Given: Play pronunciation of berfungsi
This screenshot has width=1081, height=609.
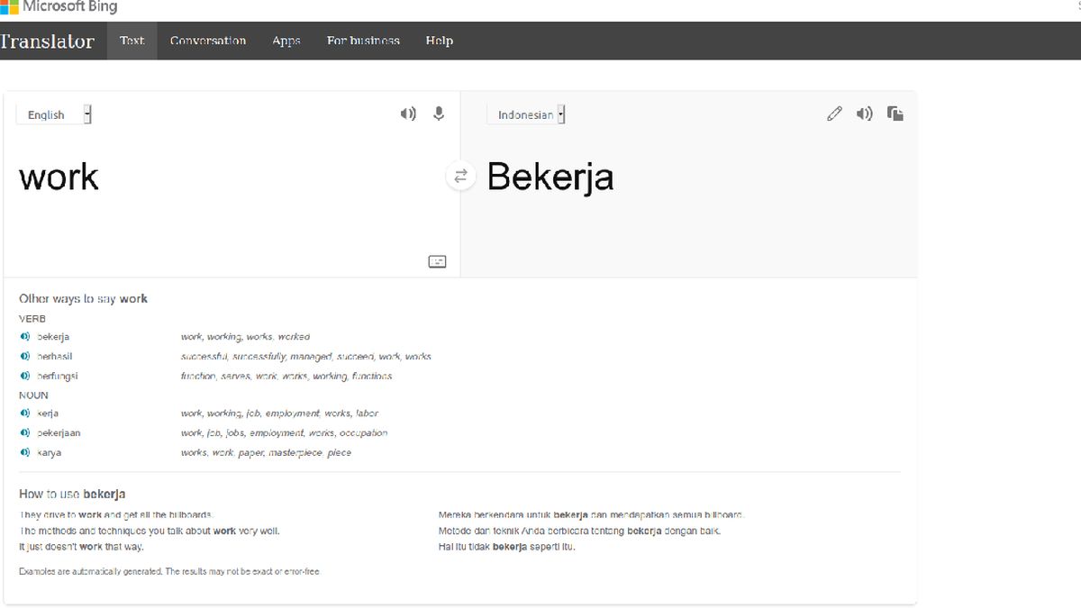Looking at the screenshot, I should (x=25, y=376).
